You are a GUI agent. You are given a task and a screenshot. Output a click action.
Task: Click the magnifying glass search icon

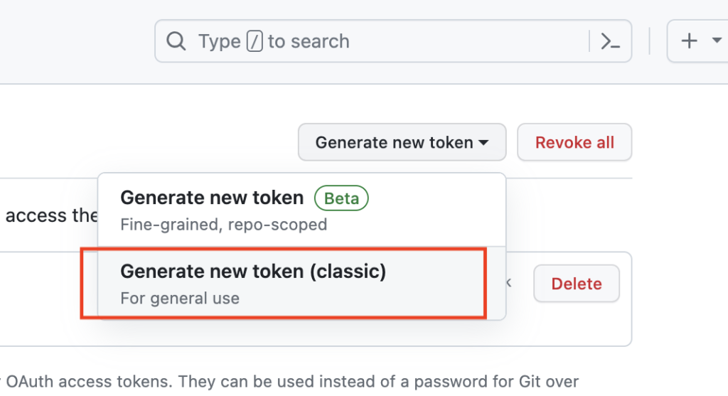pos(176,41)
